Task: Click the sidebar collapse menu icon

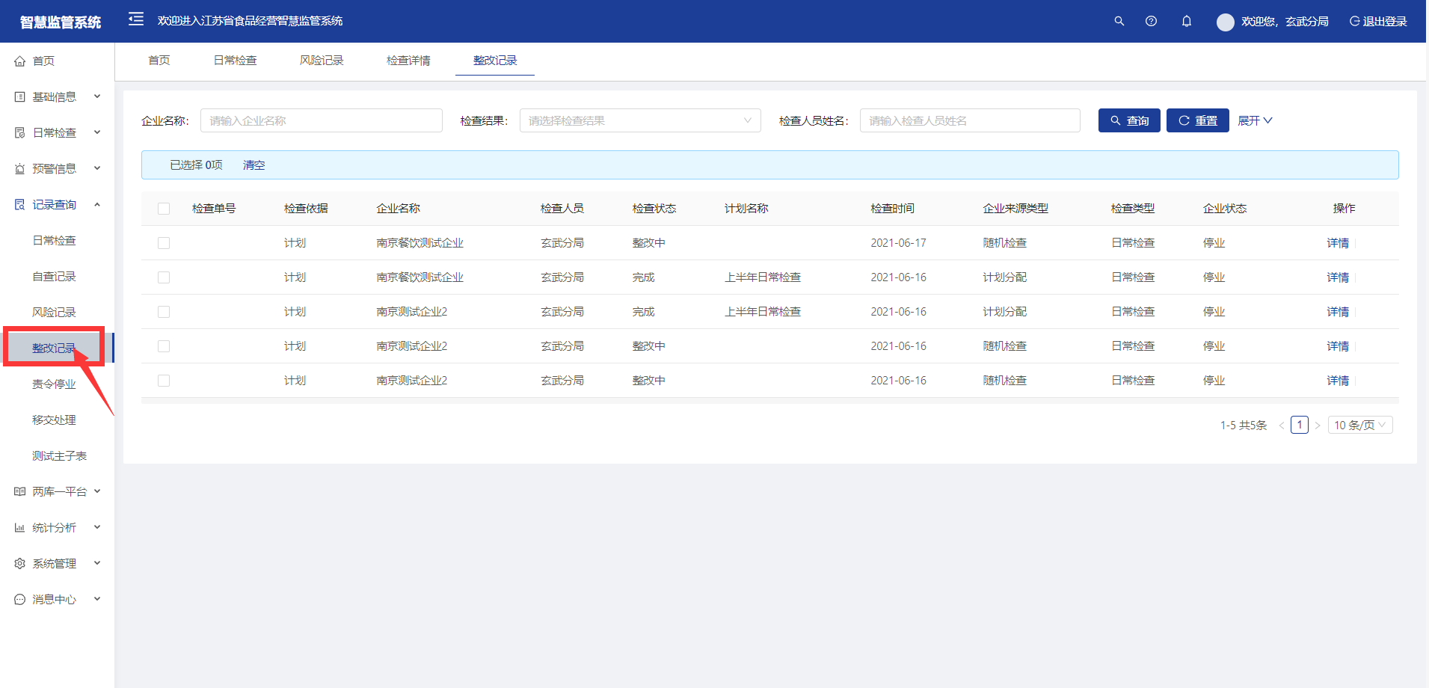Action: pyautogui.click(x=135, y=19)
